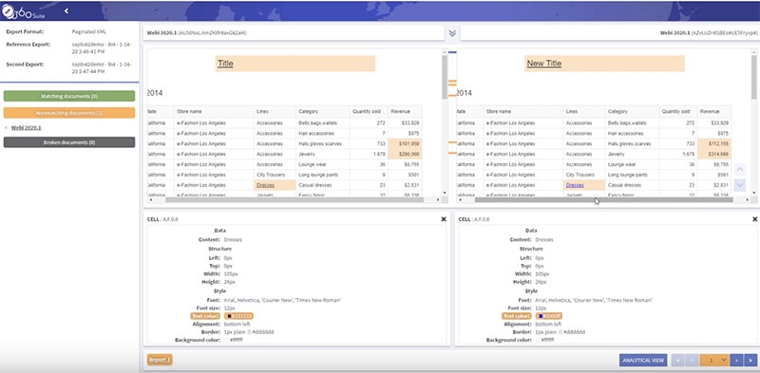
Task: Toggle the double-chevron between document headers
Action: (452, 33)
